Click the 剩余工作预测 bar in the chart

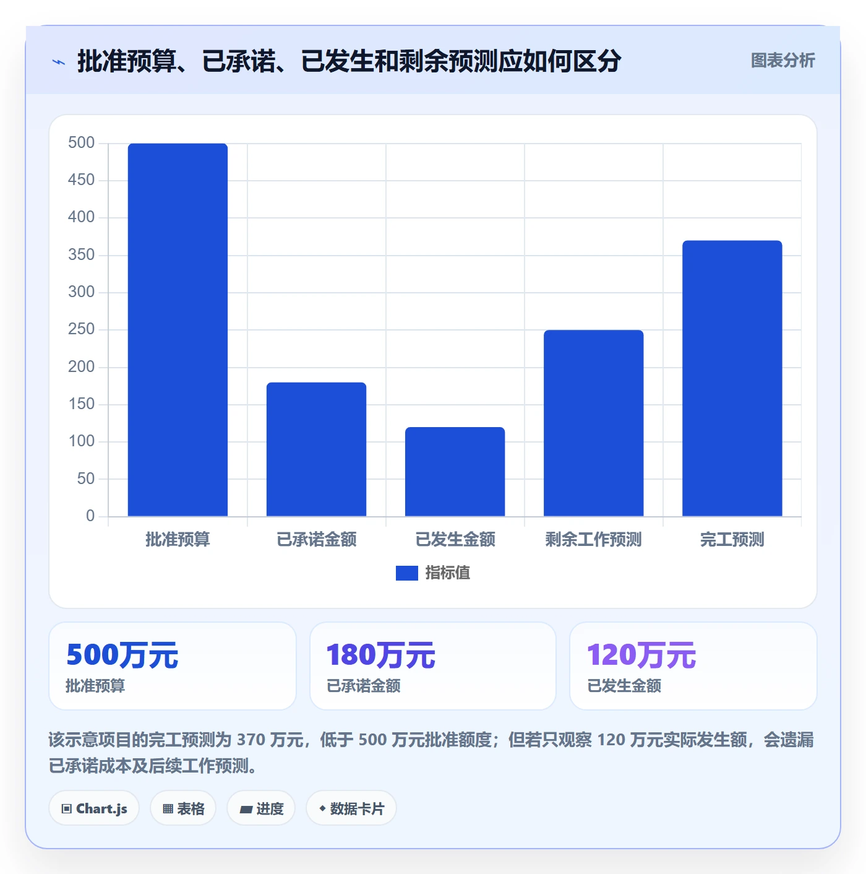593,423
